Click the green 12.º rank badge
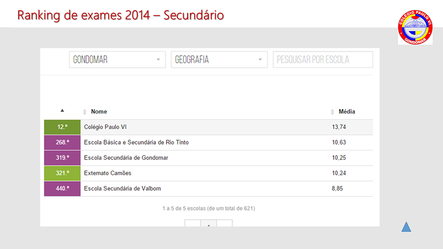Screen dimensions: 443x249 (x=62, y=127)
